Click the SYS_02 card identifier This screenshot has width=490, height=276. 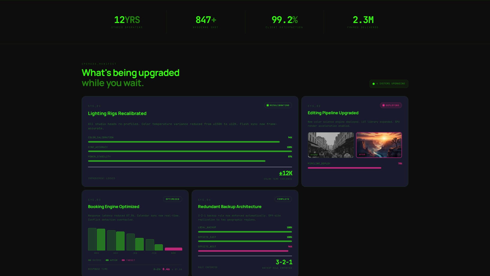314,106
